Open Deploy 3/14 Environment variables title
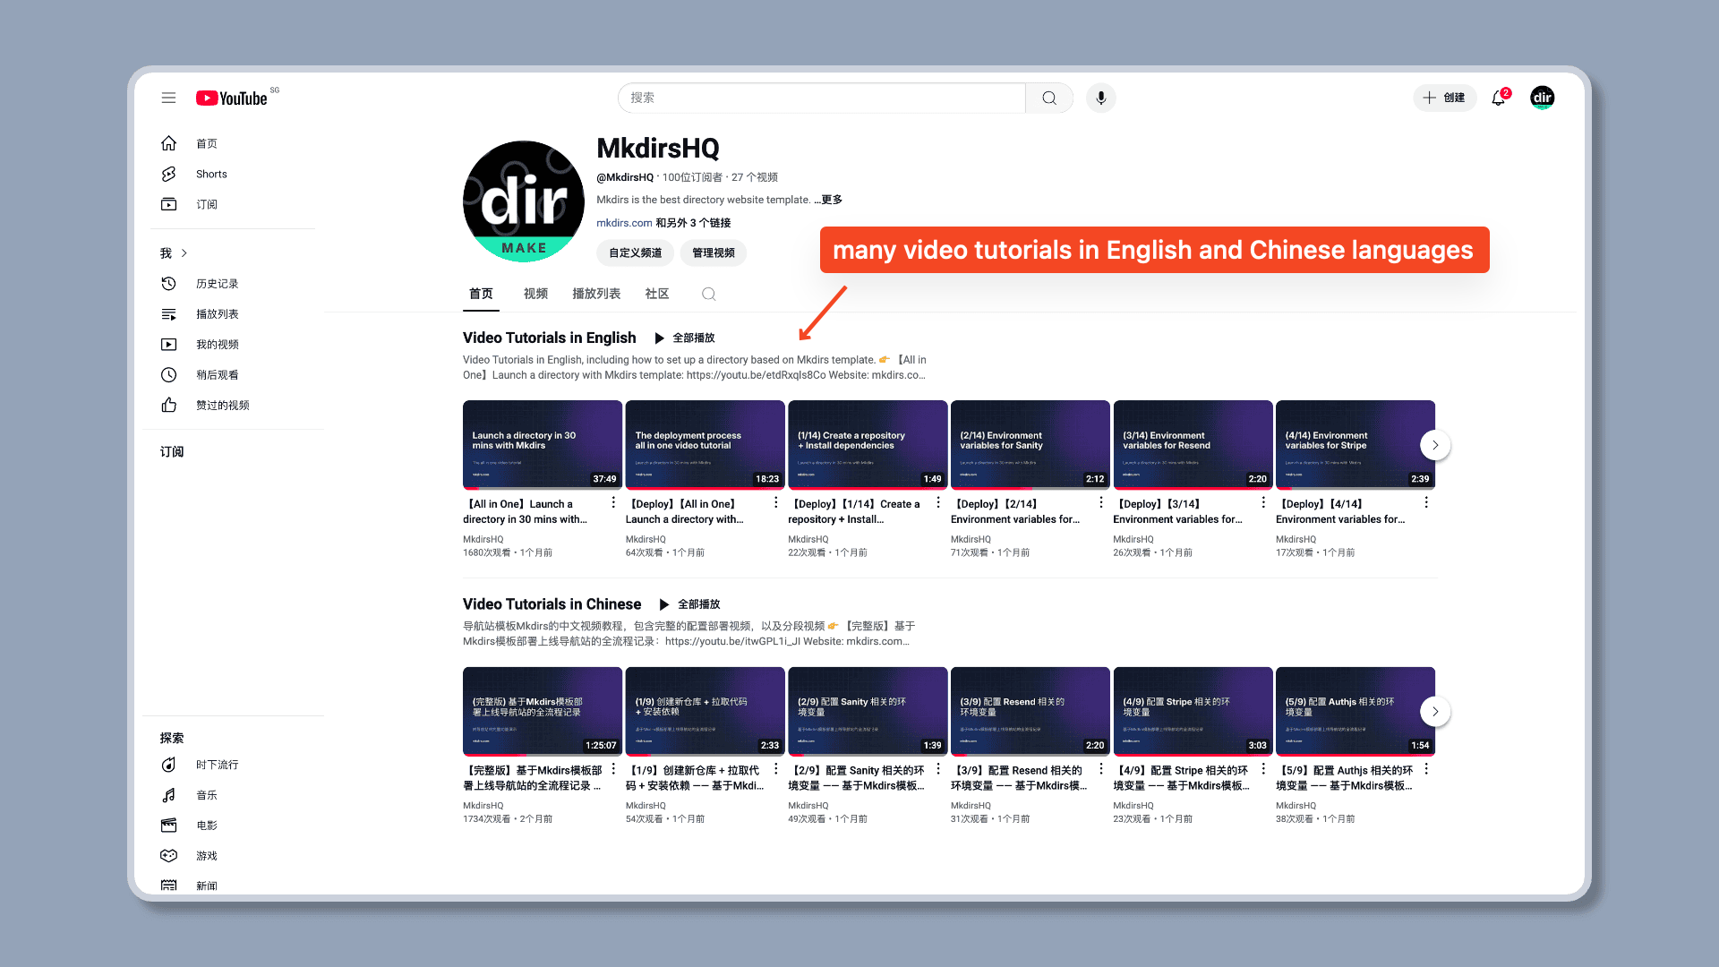Image resolution: width=1719 pixels, height=967 pixels. pos(1179,511)
